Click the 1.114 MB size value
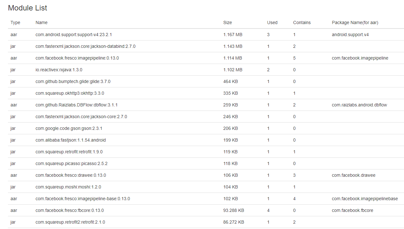Screen dimensions: 404x229 click(233, 58)
